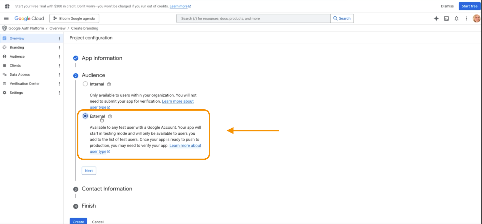Go to Clients in the sidebar
The image size is (482, 224).
pyautogui.click(x=15, y=65)
